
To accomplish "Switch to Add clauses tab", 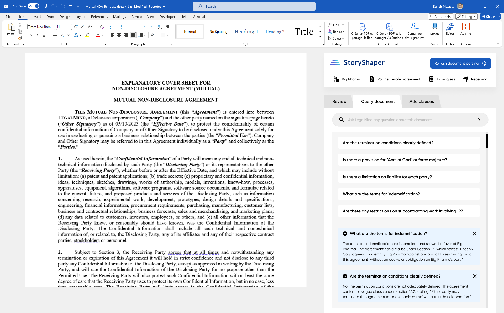I will point(422,101).
